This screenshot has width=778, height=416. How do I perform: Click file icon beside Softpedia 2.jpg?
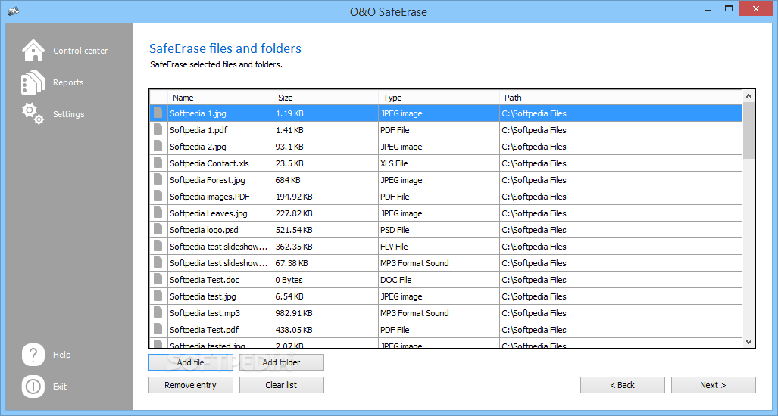coord(158,146)
